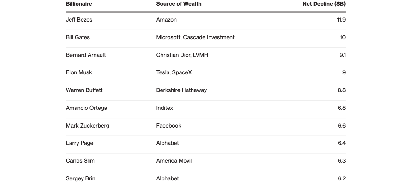Click the Tesla, SpaceX source cell
The height and width of the screenshot is (187, 404).
click(174, 72)
